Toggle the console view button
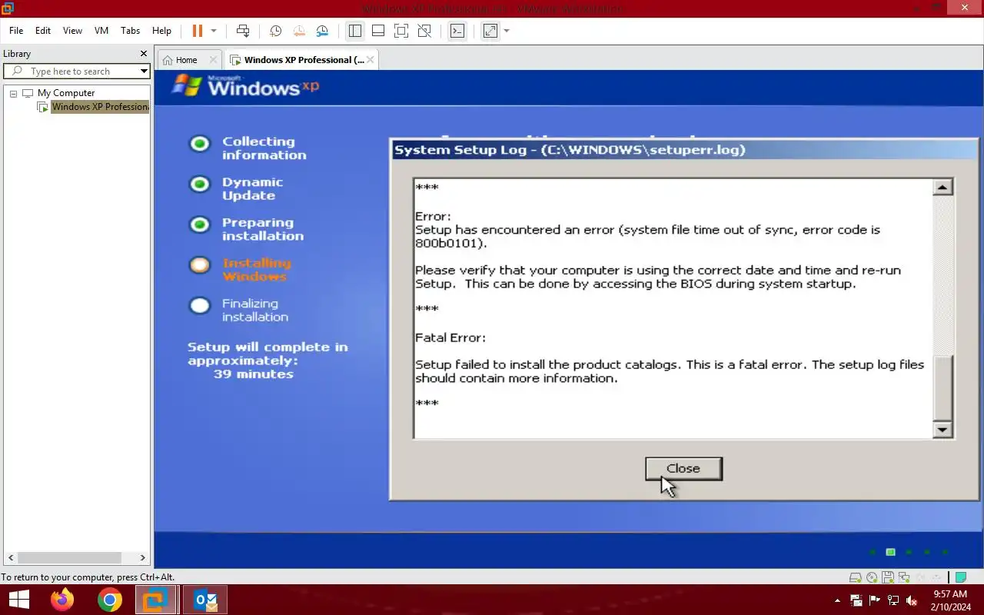 (457, 31)
